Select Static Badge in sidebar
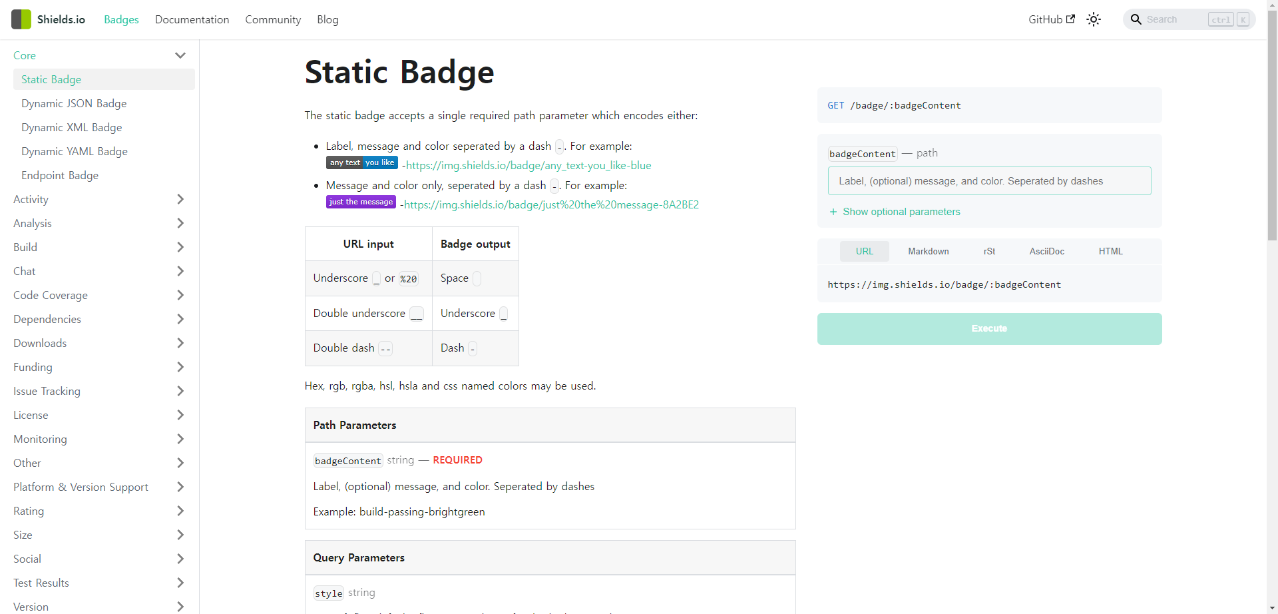This screenshot has width=1278, height=614. click(x=104, y=79)
